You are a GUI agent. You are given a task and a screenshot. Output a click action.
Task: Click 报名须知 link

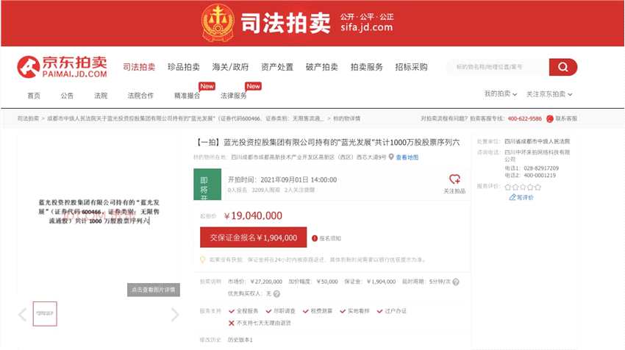point(329,238)
